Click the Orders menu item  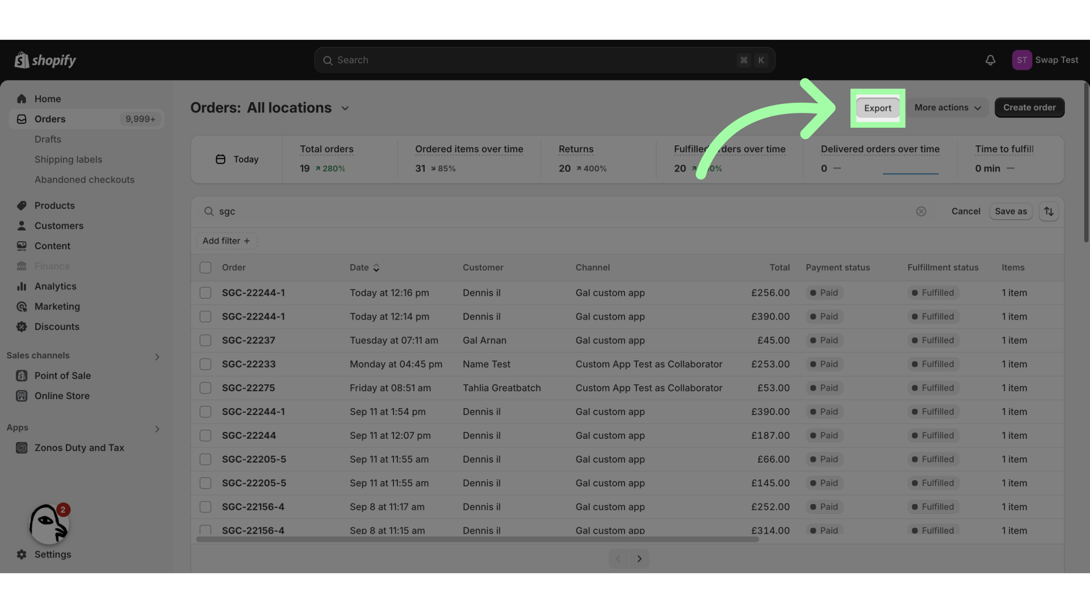tap(49, 118)
